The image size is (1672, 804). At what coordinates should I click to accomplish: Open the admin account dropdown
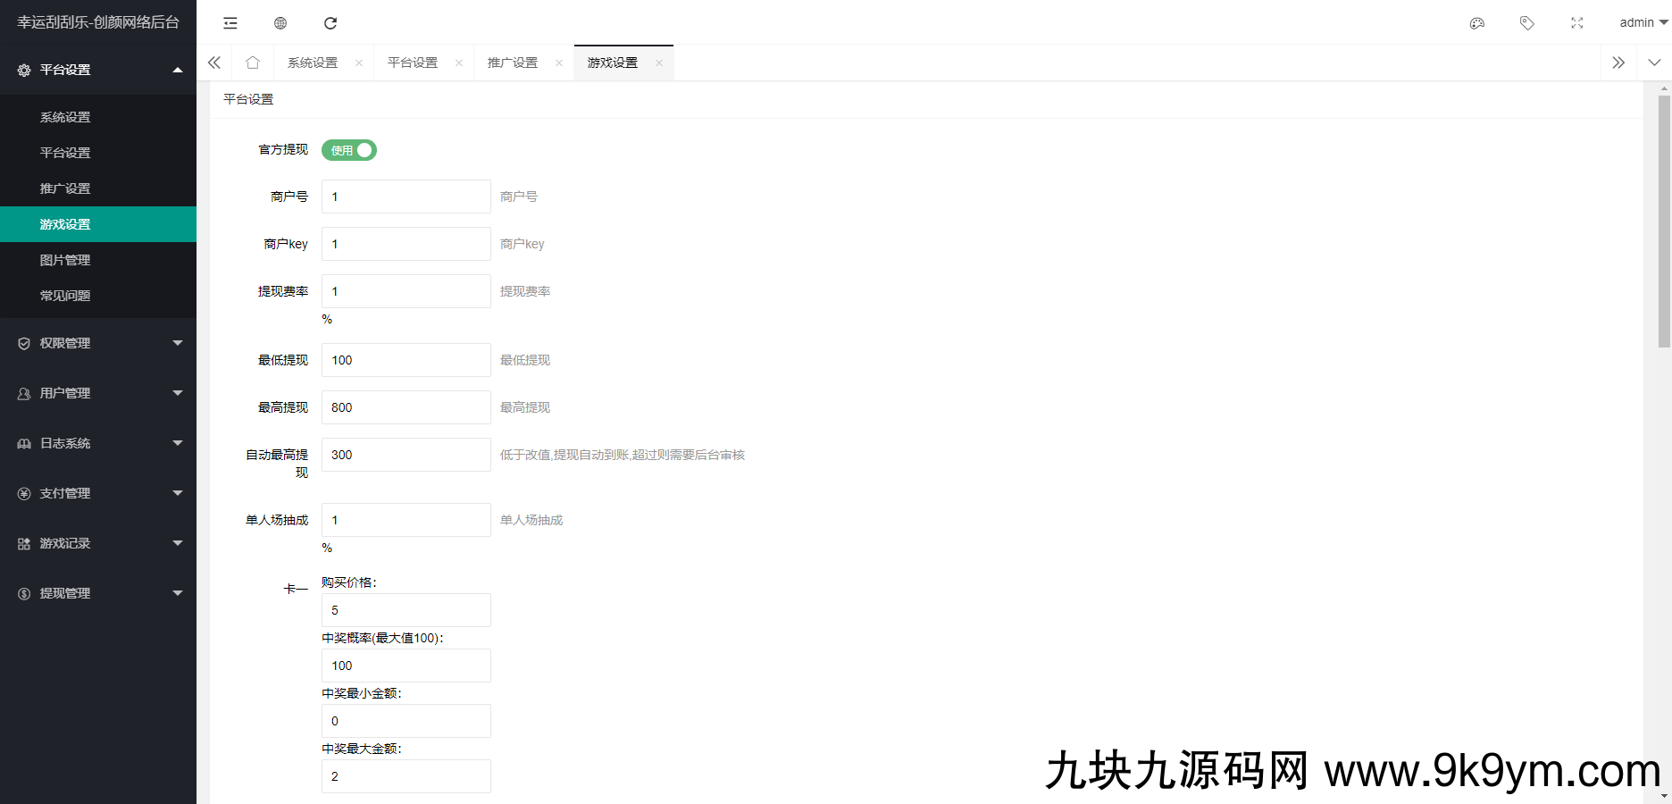1640,22
